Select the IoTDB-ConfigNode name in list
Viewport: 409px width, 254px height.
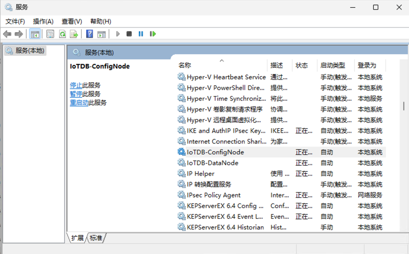tap(215, 152)
